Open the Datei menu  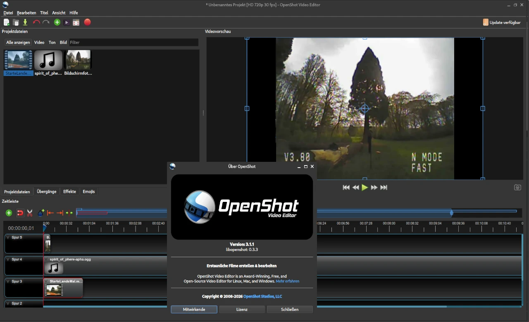point(8,13)
